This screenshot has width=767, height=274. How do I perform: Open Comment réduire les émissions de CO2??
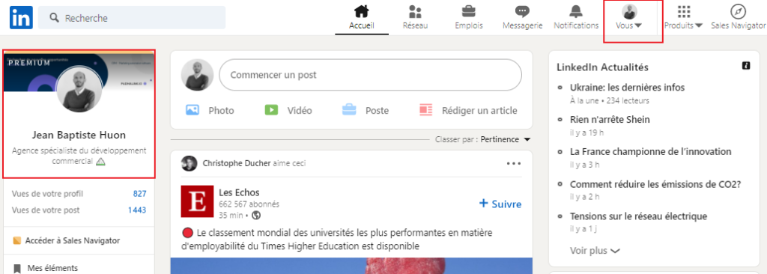pyautogui.click(x=655, y=184)
